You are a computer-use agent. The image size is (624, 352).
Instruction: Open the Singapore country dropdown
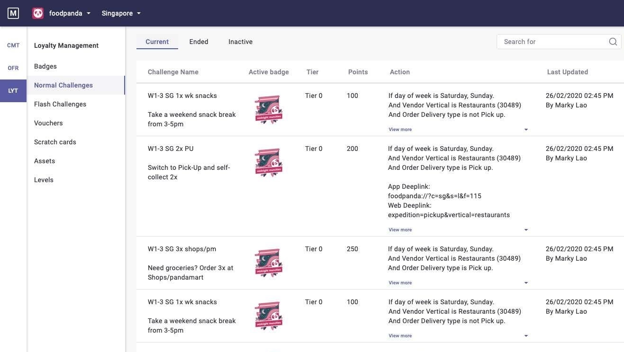click(x=121, y=13)
